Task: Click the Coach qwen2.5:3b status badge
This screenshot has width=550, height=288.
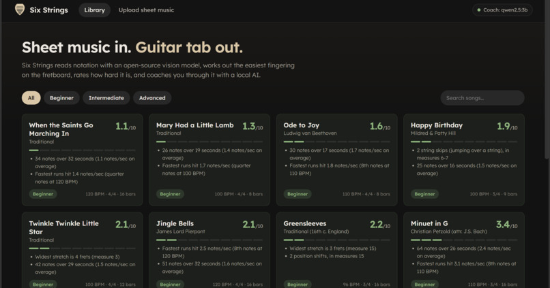Action: pyautogui.click(x=502, y=10)
